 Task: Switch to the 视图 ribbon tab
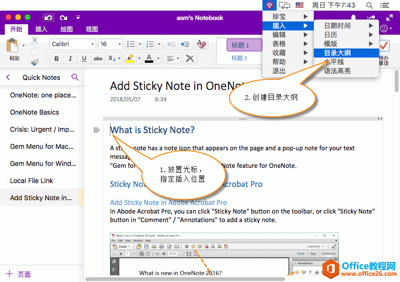tap(92, 29)
